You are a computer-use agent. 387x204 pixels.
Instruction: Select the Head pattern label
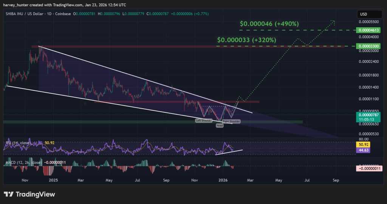[219, 125]
